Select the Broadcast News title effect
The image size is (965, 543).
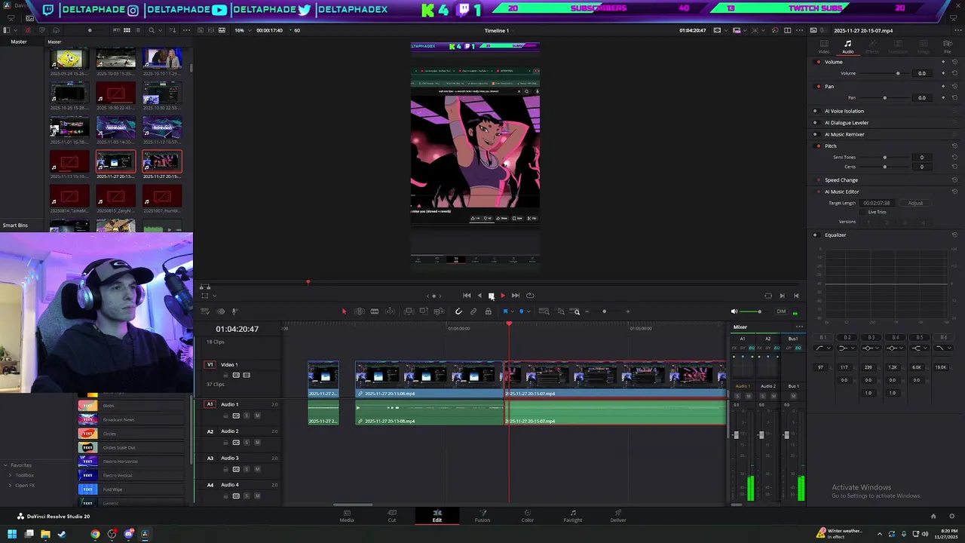131,419
